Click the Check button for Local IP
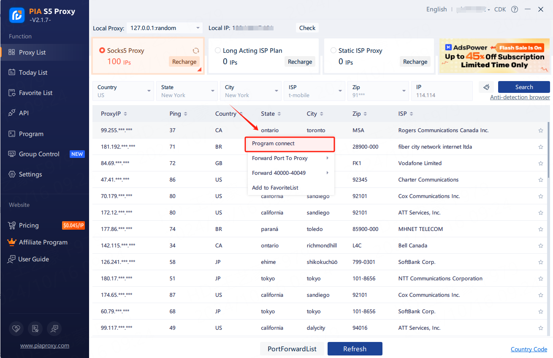The image size is (553, 358). tap(307, 28)
